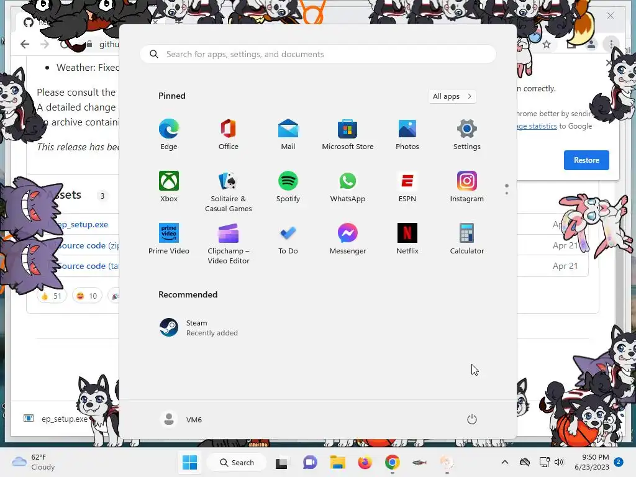This screenshot has width=636, height=477.
Task: Launch Netflix
Action: 407,239
